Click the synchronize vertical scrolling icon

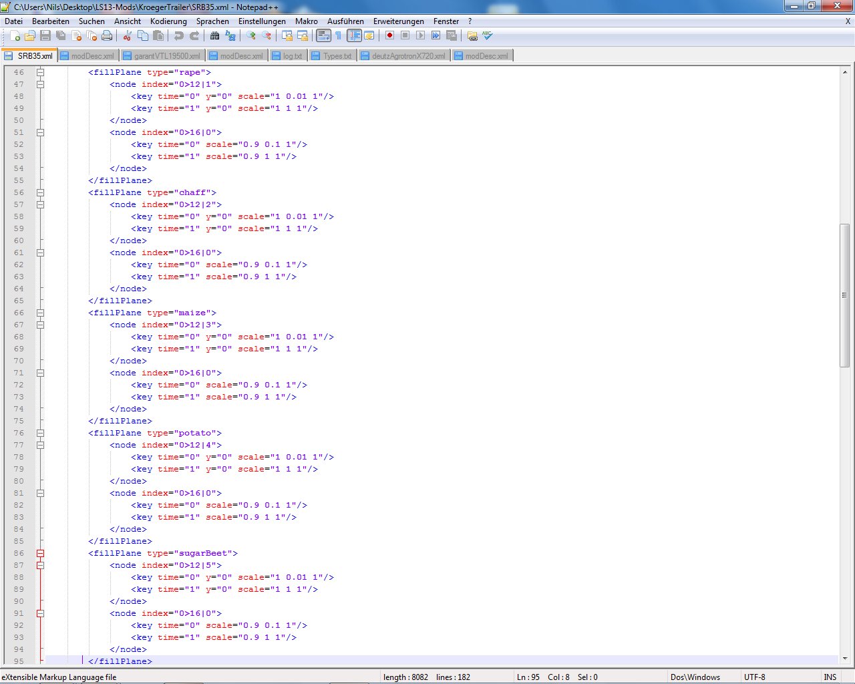(287, 35)
